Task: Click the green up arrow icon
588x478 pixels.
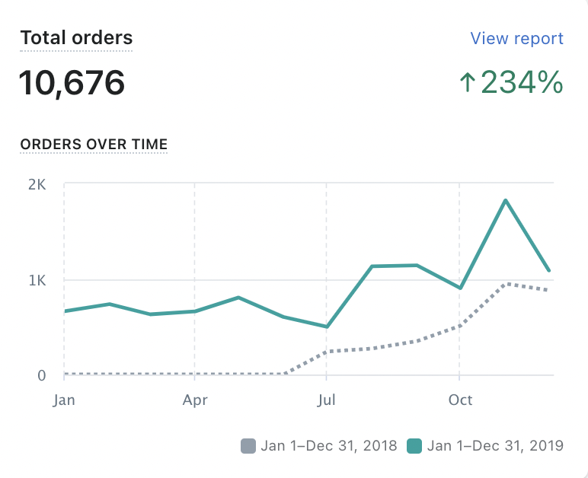Action: 467,82
